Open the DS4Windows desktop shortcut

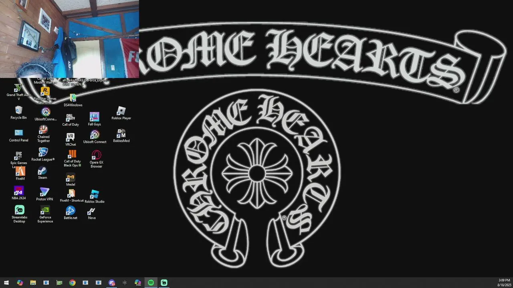pyautogui.click(x=73, y=100)
